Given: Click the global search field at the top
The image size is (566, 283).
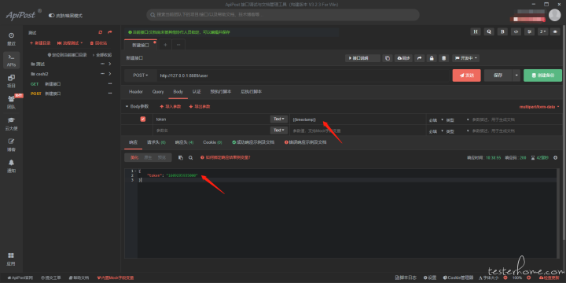Looking at the screenshot, I should pos(283,15).
